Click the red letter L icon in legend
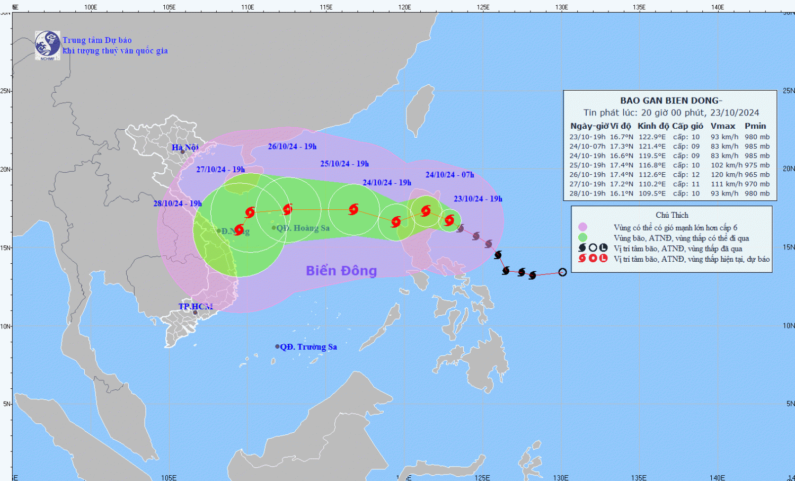The image size is (795, 481). click(x=603, y=259)
